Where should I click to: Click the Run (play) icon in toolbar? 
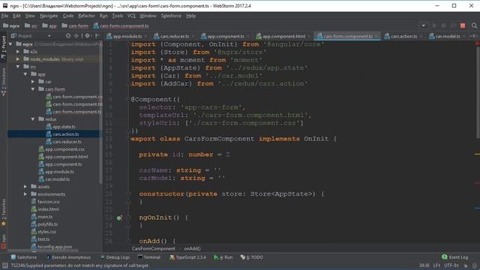pos(434,25)
